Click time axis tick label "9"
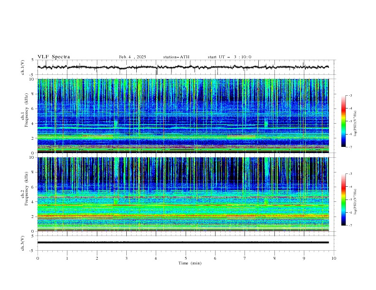The image size is (376, 290). click(x=304, y=258)
